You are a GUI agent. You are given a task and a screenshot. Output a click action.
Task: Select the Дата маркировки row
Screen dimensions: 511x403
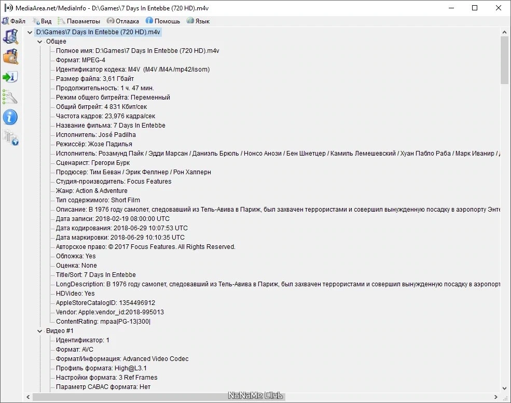[x=120, y=238]
